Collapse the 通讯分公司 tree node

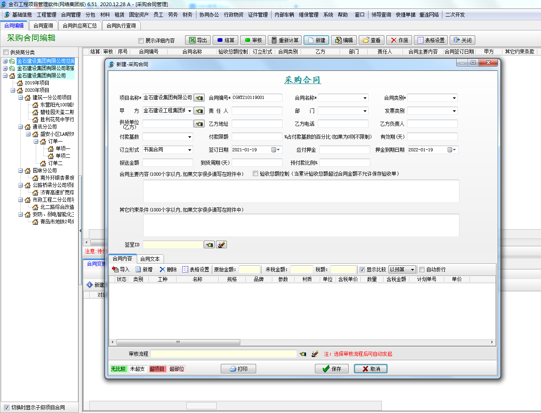[x=20, y=127]
